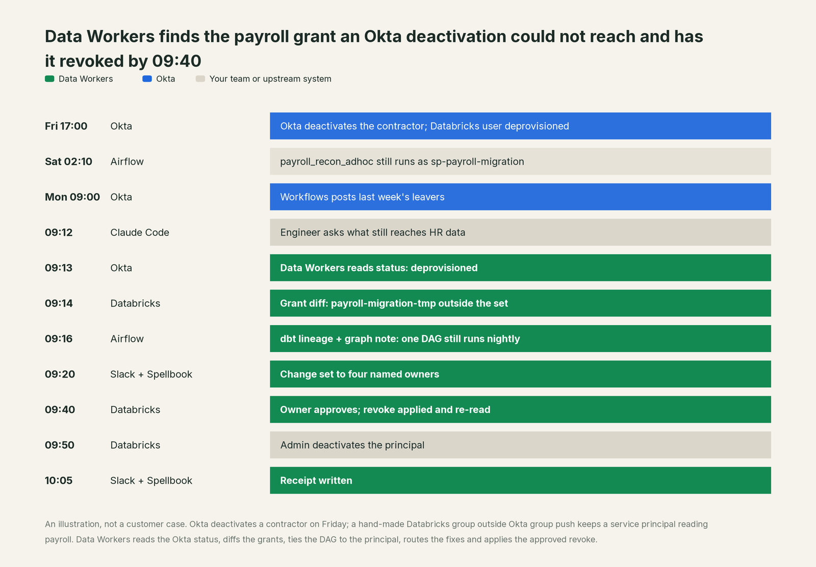Click the "09:16" timestamp
Image resolution: width=816 pixels, height=567 pixels.
pyautogui.click(x=59, y=339)
